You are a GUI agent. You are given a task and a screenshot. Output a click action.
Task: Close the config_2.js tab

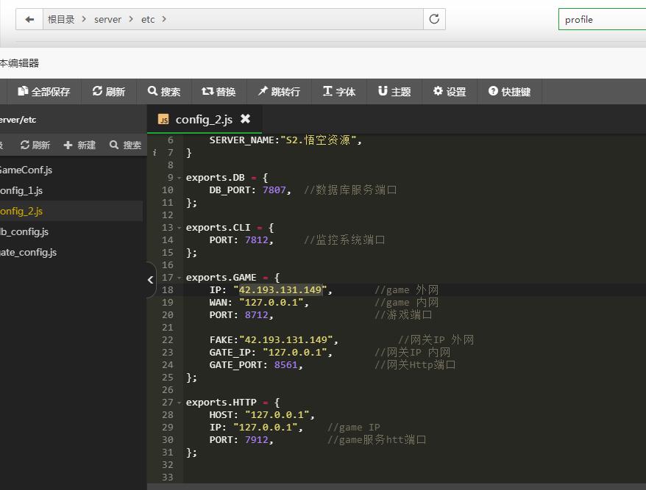tap(246, 119)
